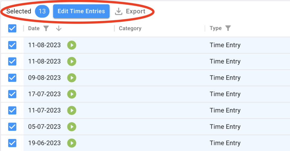The width and height of the screenshot is (290, 151).
Task: Toggle the select-all header checkbox
Action: click(x=12, y=28)
